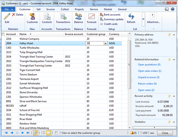Collapse the Statistics section
178x137 pixels.
174,122
